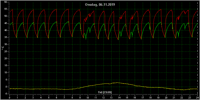Click the red curve trough near hour 14

tap(118, 40)
